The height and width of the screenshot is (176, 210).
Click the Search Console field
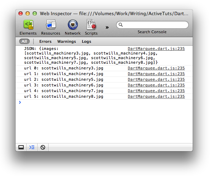point(152,25)
